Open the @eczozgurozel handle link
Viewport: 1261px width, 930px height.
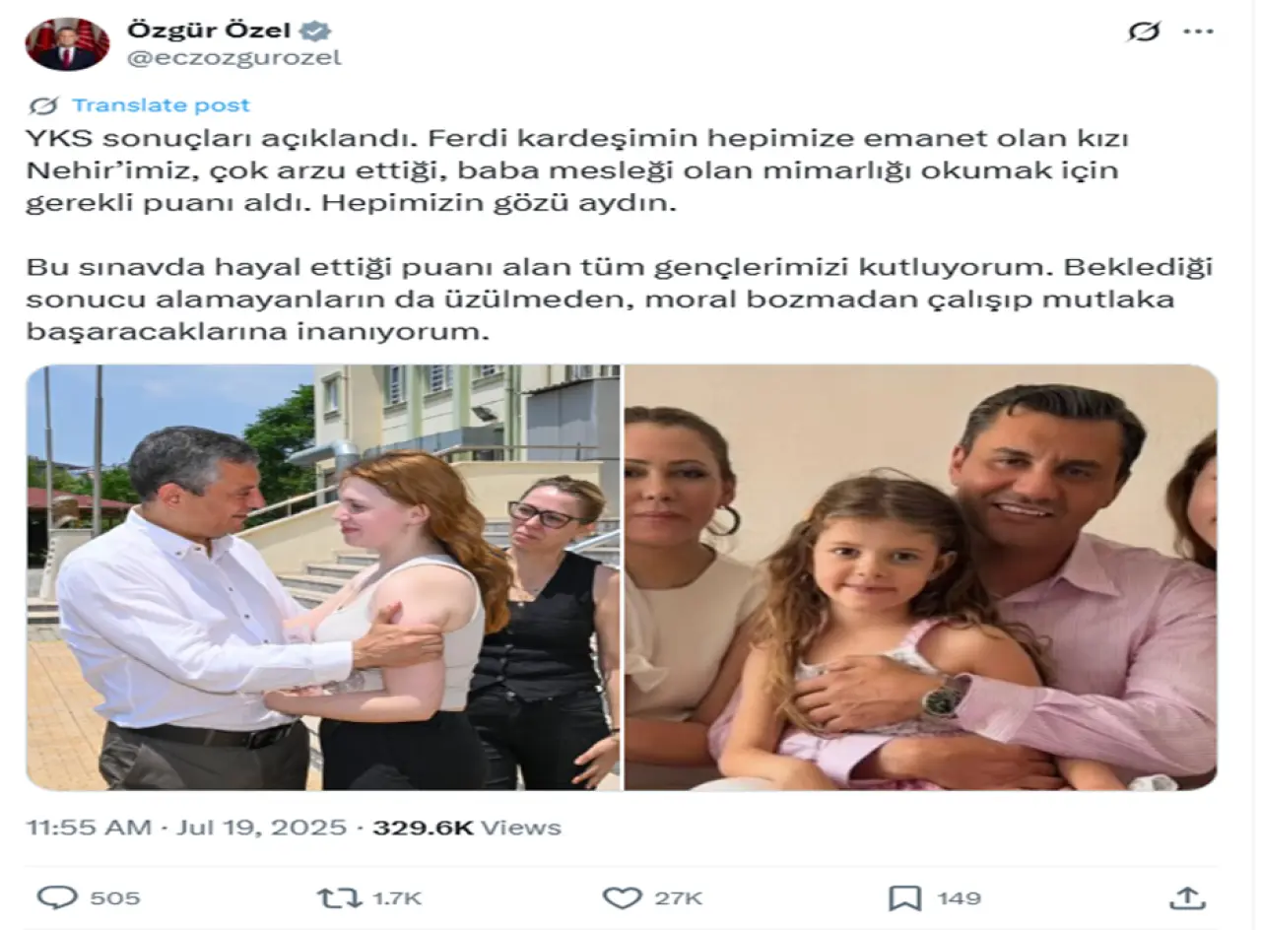(x=233, y=58)
